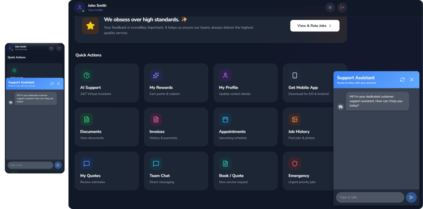Select the Get Mobile App phone icon
This screenshot has height=209, width=423.
[x=295, y=75]
